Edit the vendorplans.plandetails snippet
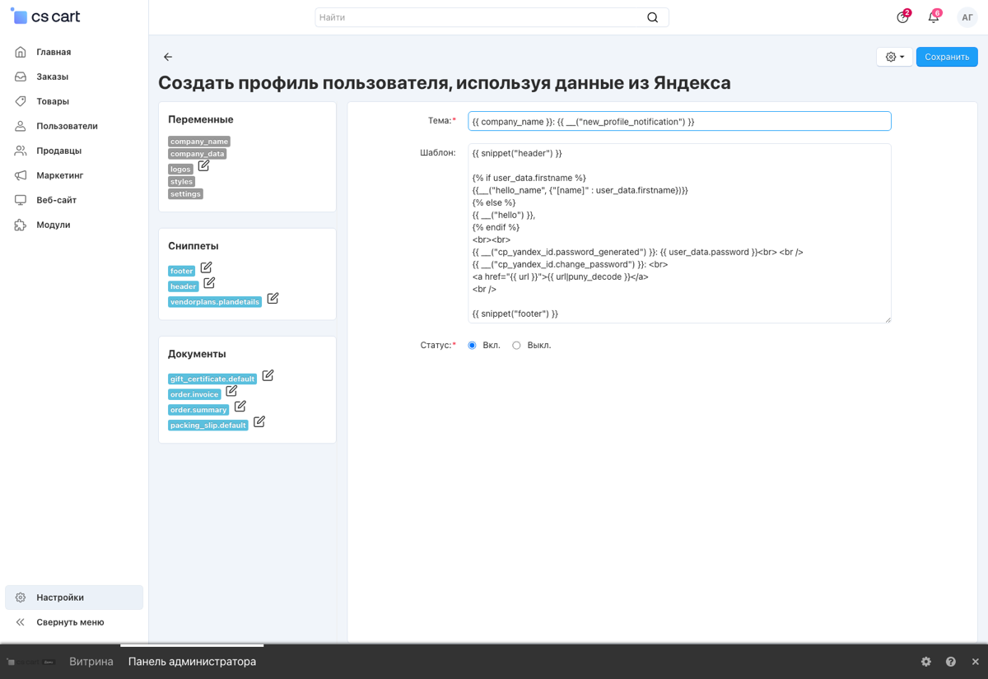This screenshot has width=988, height=679. (x=273, y=298)
